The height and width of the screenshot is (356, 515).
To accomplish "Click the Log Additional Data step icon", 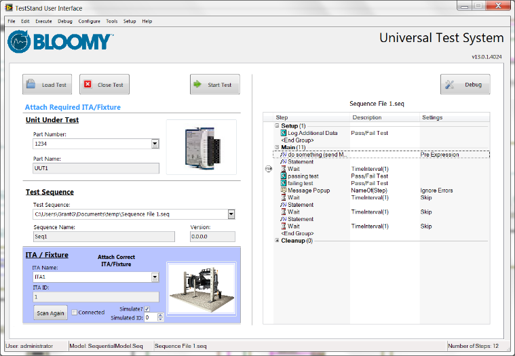I will pos(284,133).
